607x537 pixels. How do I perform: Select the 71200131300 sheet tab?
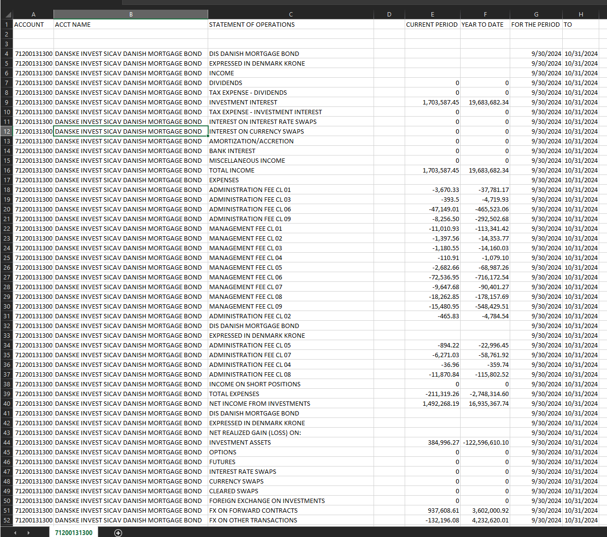pos(75,533)
